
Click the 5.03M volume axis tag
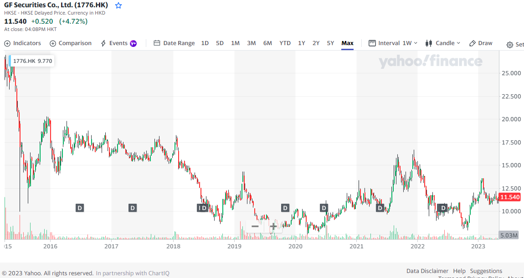(x=509, y=235)
